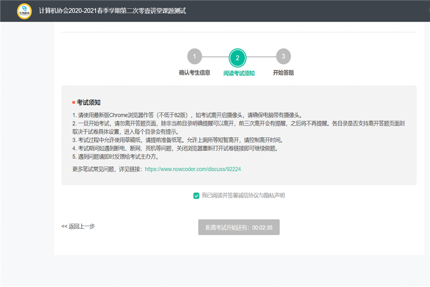Click the 距离考试开始还有 countdown button
The image size is (430, 287).
239,227
